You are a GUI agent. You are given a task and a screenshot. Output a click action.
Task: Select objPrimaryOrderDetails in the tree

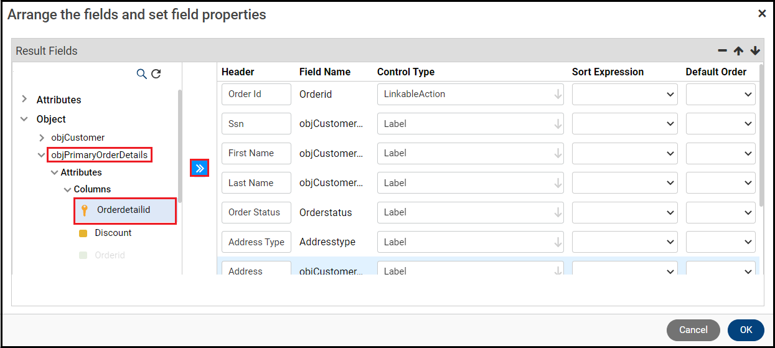[100, 155]
